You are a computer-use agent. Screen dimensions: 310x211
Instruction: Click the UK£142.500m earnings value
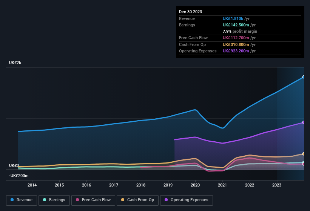click(236, 25)
